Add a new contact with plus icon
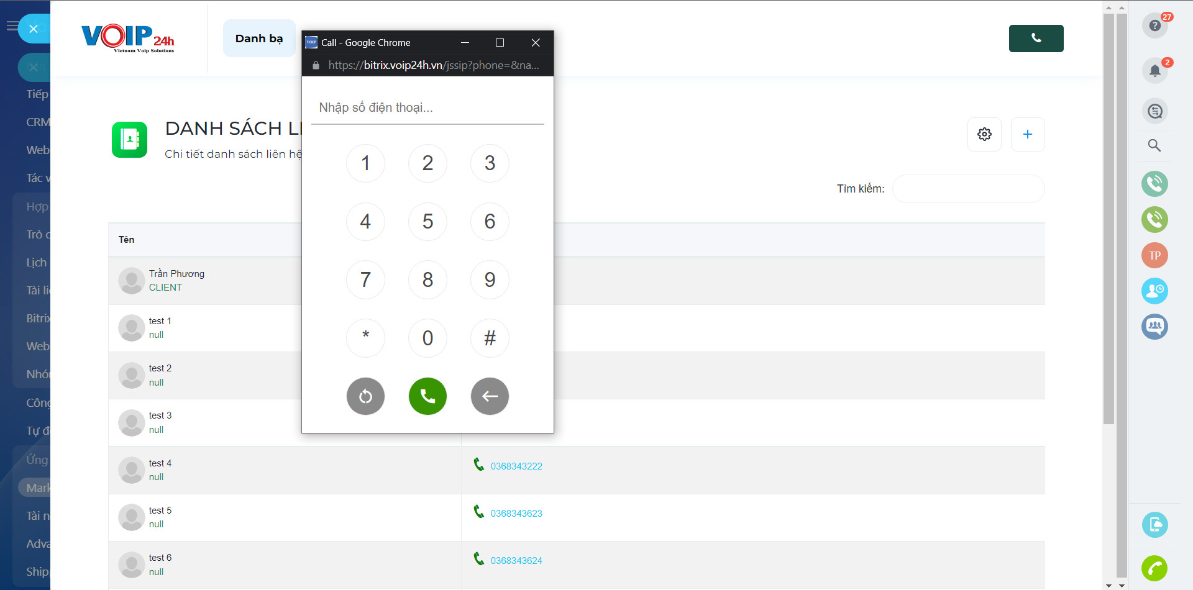Image resolution: width=1193 pixels, height=590 pixels. 1028,134
